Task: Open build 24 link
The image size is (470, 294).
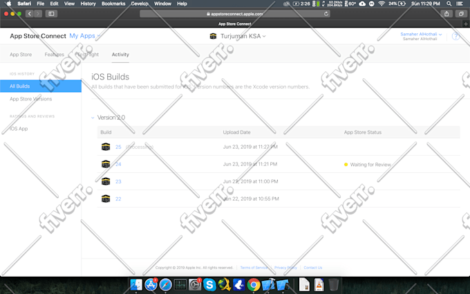Action: pos(118,165)
